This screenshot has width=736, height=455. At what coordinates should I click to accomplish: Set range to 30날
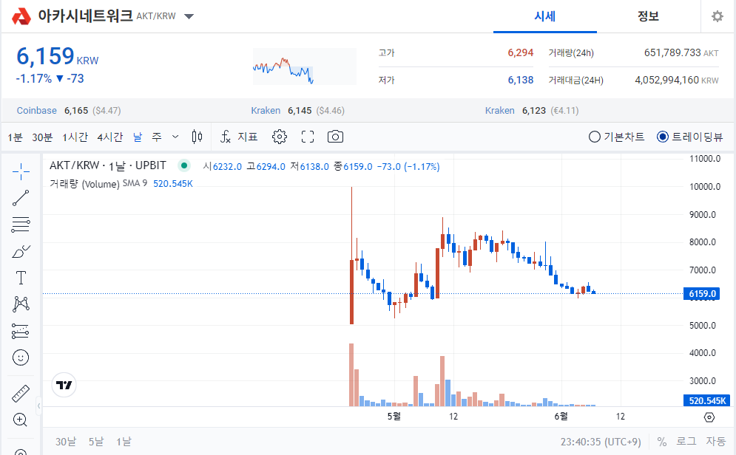[x=66, y=442]
